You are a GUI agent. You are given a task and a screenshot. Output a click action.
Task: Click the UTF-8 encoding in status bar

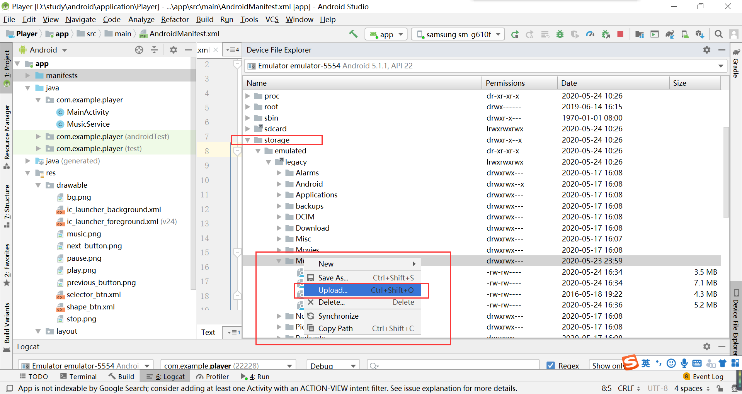click(657, 388)
